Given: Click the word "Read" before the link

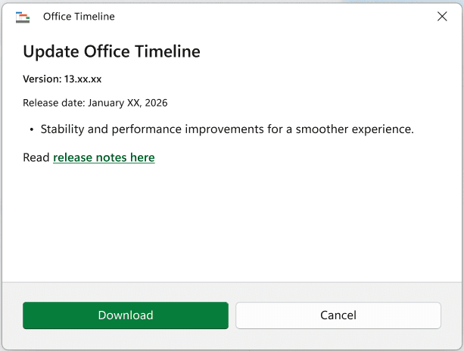Looking at the screenshot, I should click(x=36, y=158).
